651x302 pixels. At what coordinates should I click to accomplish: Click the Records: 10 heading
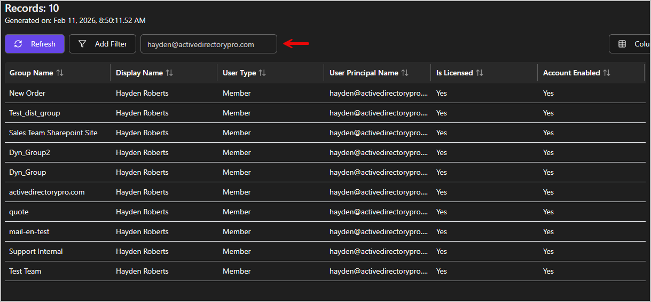pos(32,8)
